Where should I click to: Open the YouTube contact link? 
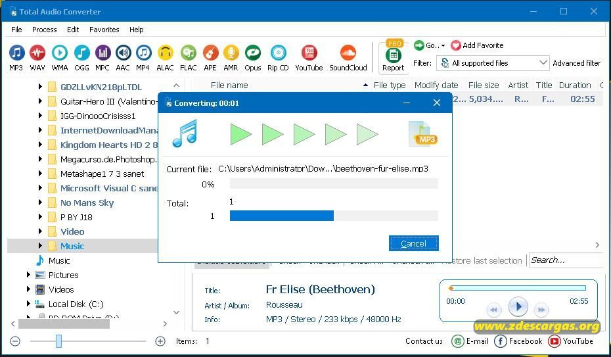click(x=571, y=341)
